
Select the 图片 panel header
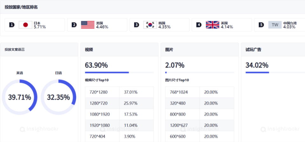click(169, 50)
